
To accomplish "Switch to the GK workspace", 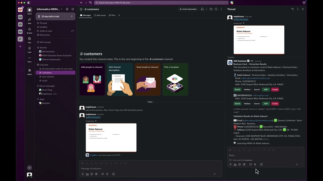I will pyautogui.click(x=20, y=17).
